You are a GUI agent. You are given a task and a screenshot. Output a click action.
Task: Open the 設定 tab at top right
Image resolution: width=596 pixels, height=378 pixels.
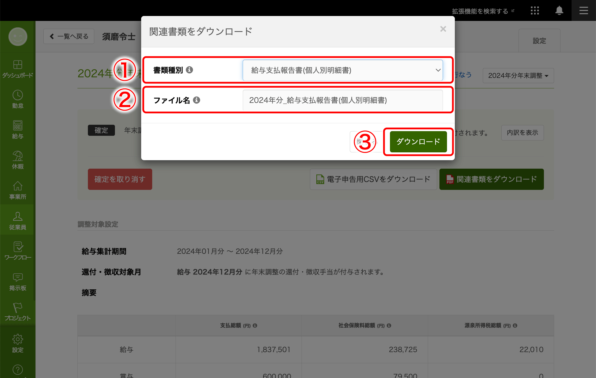click(539, 40)
